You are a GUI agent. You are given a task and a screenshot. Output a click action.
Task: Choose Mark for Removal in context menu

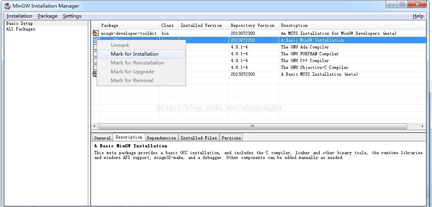click(x=141, y=80)
